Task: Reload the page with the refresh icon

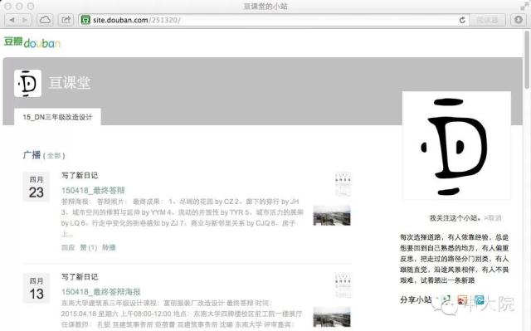Action: (x=462, y=20)
